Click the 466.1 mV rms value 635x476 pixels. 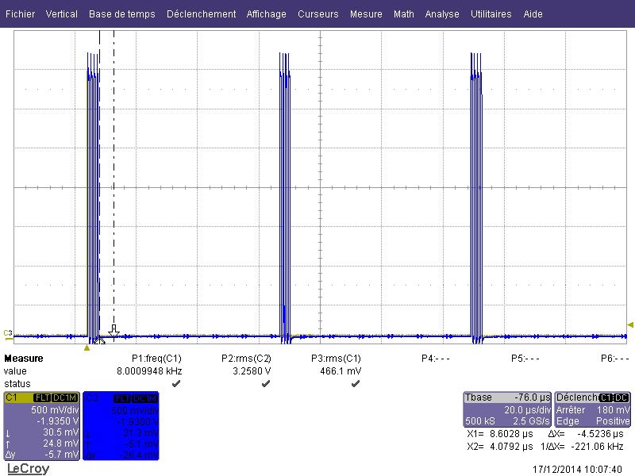pos(341,371)
